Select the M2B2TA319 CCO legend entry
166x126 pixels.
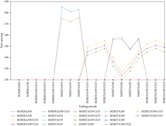(87, 116)
